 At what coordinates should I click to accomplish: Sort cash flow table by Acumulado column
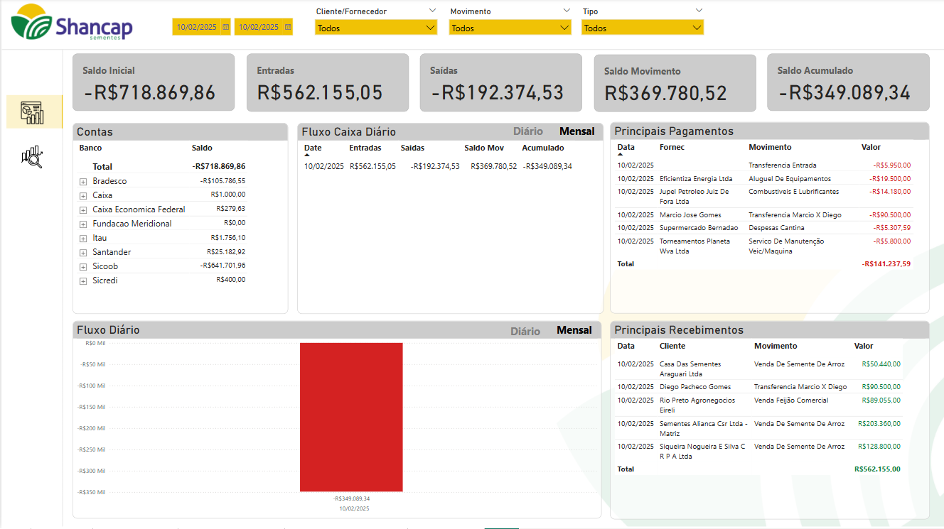pyautogui.click(x=543, y=148)
